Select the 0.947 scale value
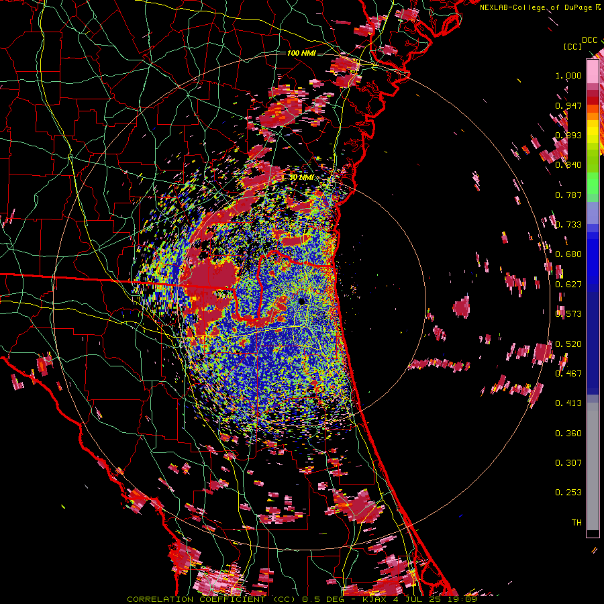This screenshot has width=604, height=604. tap(568, 105)
